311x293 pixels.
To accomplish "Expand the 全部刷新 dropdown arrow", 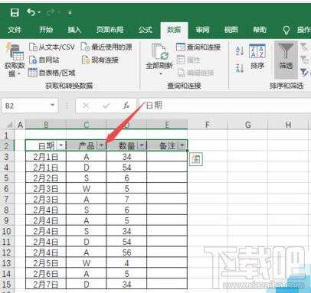I will pyautogui.click(x=161, y=74).
